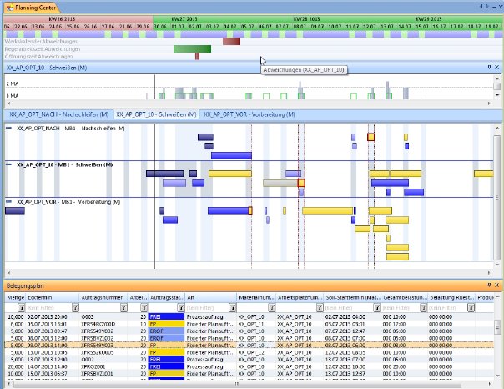Switch to XX_AP_OPT_NACH - Nachschleifen tab
Image resolution: width=504 pixels, height=389 pixels.
pos(58,114)
